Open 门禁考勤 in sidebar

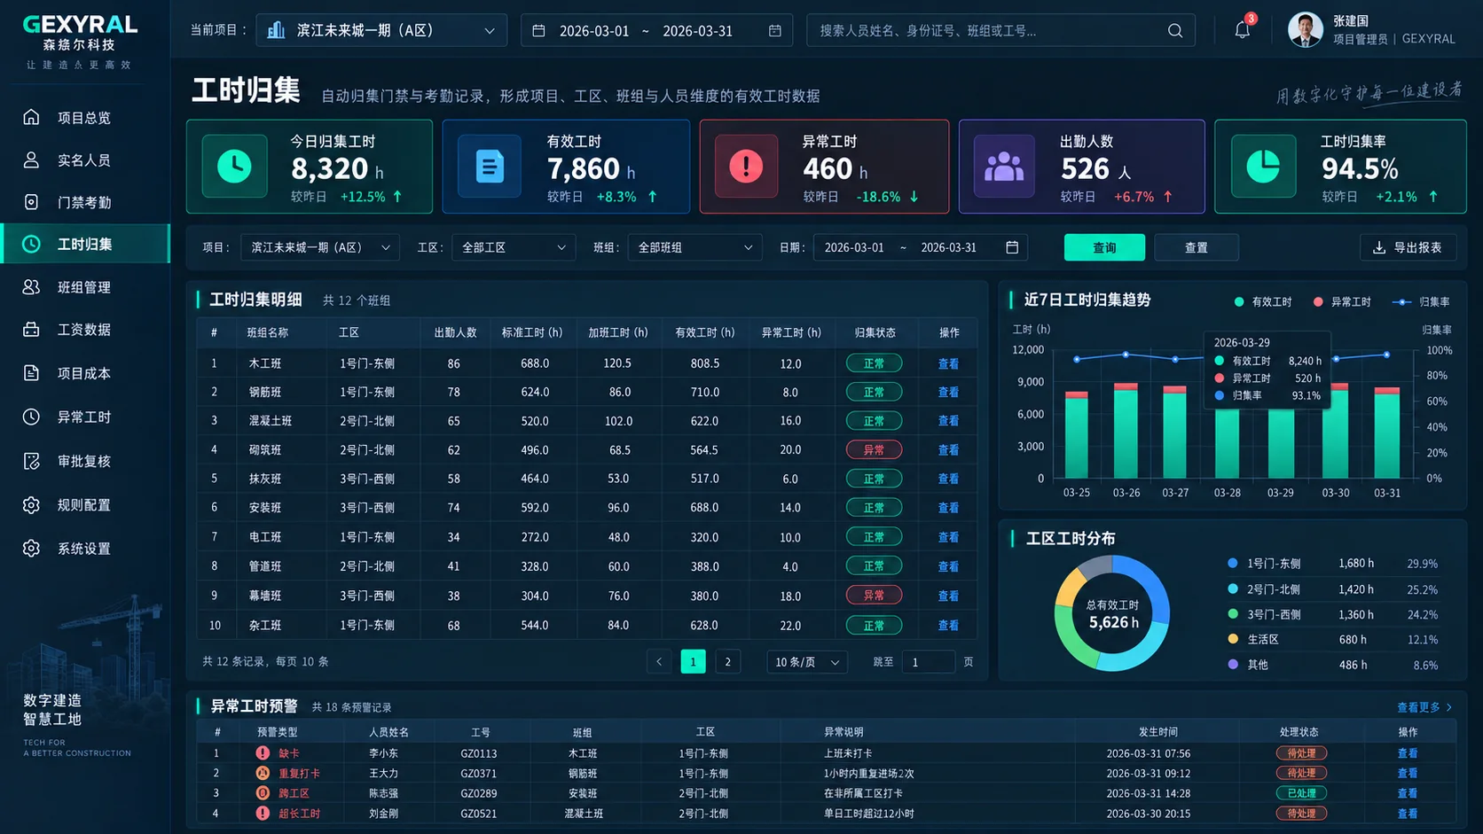85,202
